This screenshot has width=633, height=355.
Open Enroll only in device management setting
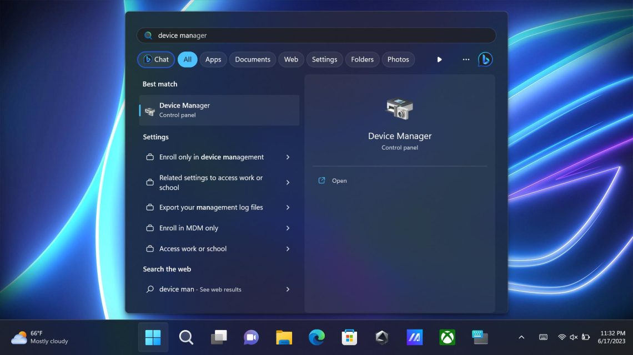click(219, 157)
